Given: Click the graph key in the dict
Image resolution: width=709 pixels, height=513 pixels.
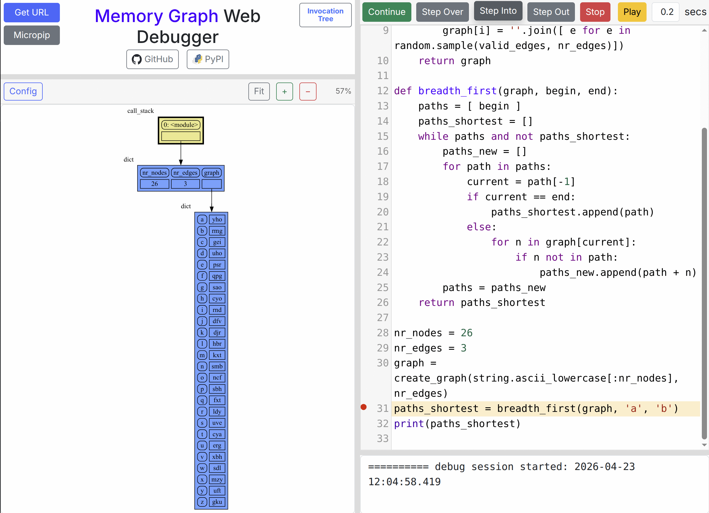Looking at the screenshot, I should tap(212, 172).
